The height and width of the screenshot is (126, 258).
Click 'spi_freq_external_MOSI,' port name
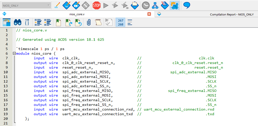click(88, 95)
